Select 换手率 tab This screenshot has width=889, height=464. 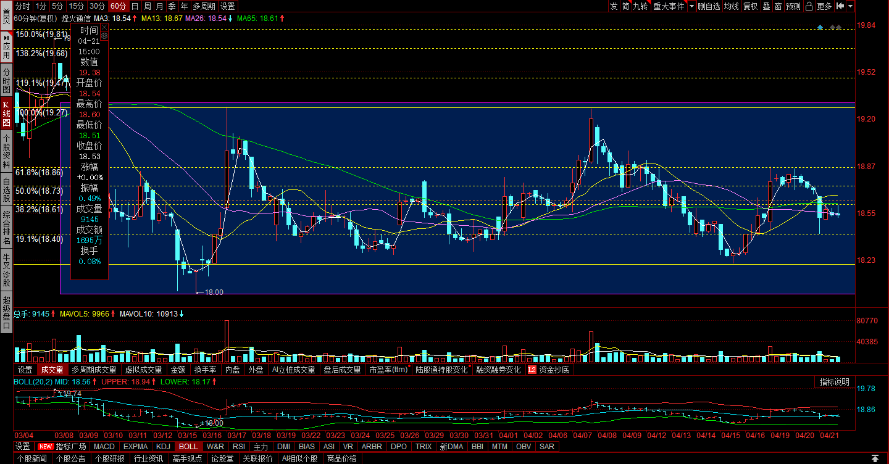click(x=205, y=370)
